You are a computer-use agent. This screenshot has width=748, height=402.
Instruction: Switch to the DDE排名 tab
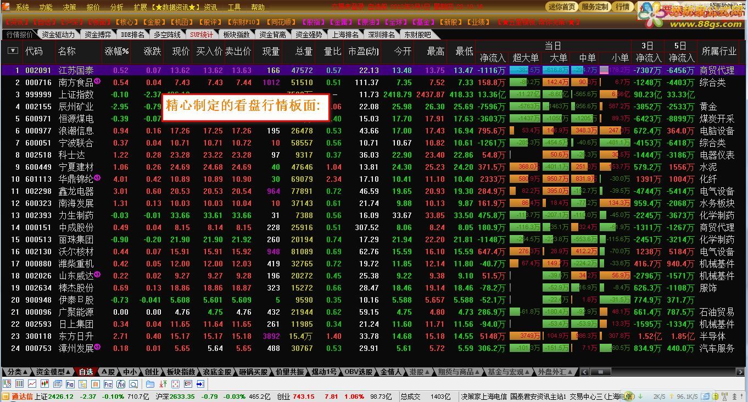(x=132, y=35)
